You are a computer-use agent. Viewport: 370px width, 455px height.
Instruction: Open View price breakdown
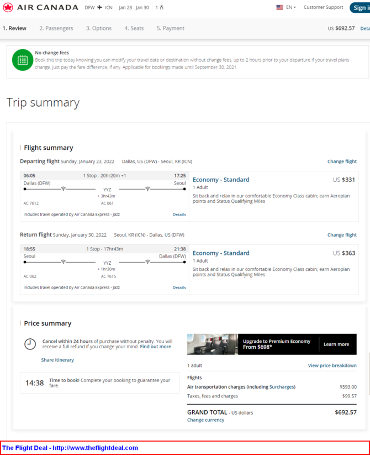(332, 365)
